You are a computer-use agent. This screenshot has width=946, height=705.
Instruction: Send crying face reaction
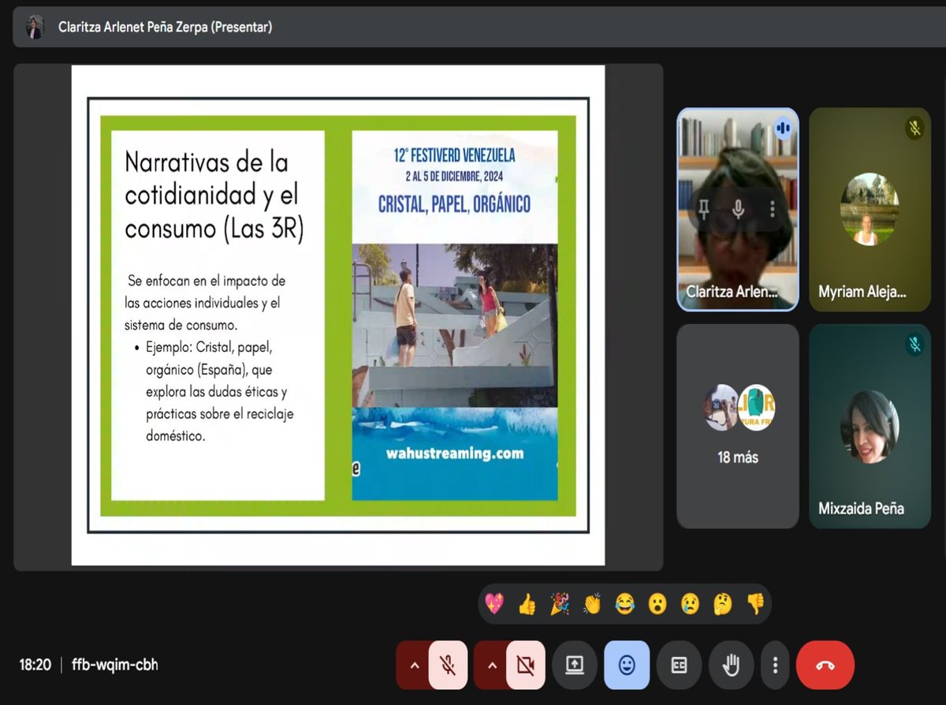[690, 604]
